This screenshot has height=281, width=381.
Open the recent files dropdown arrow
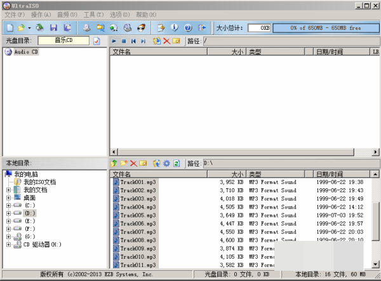pos(29,28)
